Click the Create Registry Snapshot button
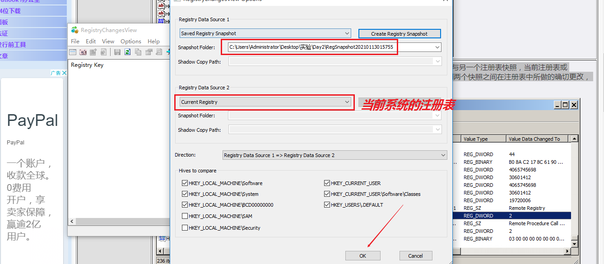The height and width of the screenshot is (264, 604). pos(399,33)
